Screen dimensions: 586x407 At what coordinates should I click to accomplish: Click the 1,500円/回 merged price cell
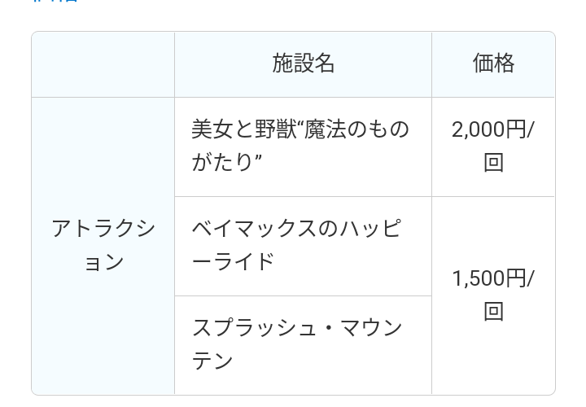[493, 295]
